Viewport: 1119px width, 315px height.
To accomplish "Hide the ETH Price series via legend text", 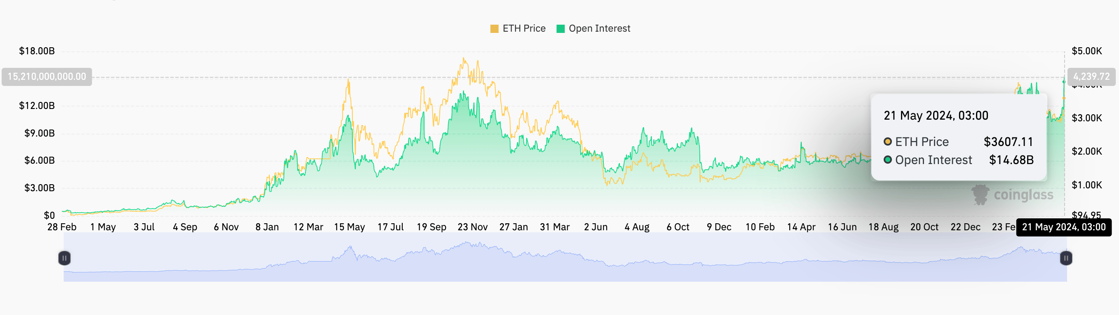I will [524, 29].
